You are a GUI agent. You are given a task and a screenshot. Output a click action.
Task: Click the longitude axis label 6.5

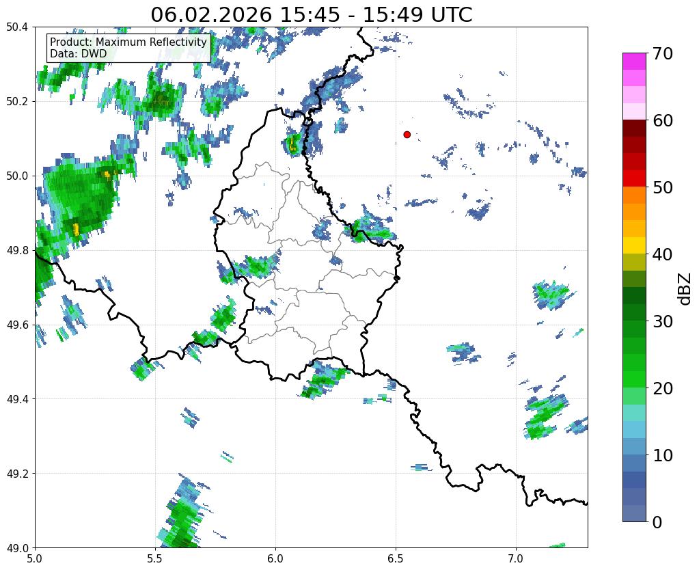coord(396,559)
